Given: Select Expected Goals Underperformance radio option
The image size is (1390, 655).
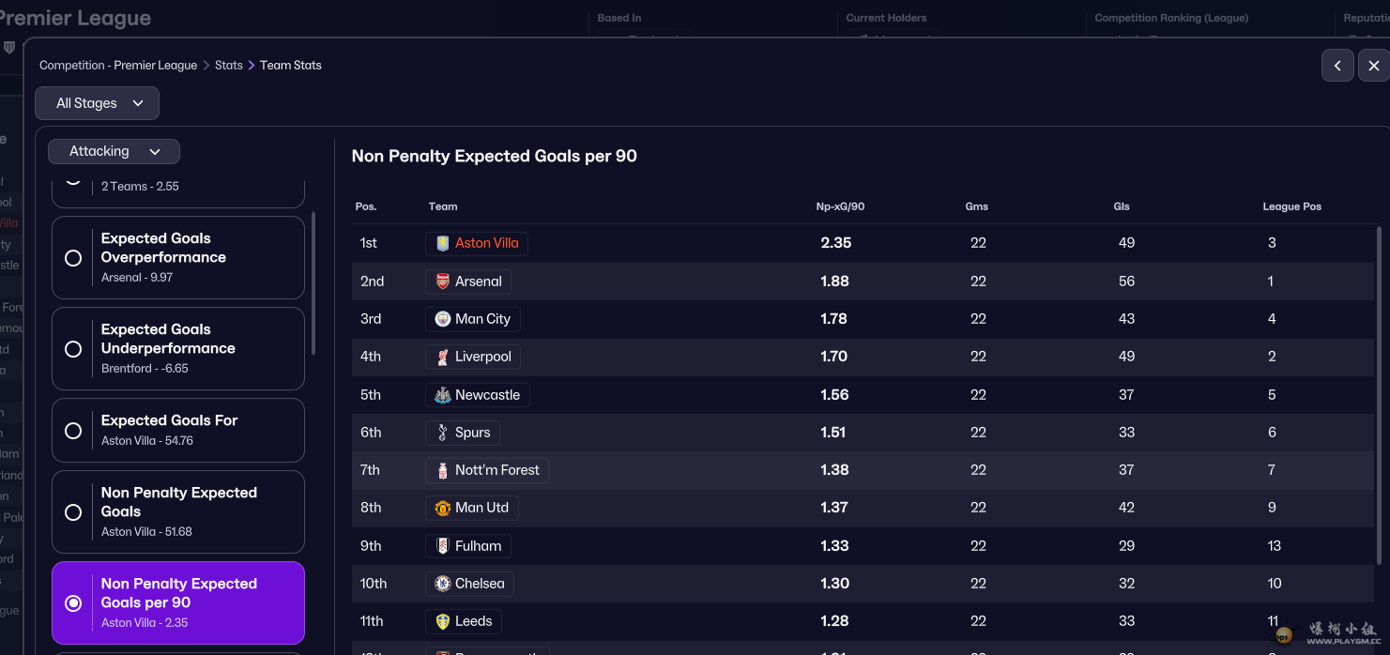Looking at the screenshot, I should [73, 349].
